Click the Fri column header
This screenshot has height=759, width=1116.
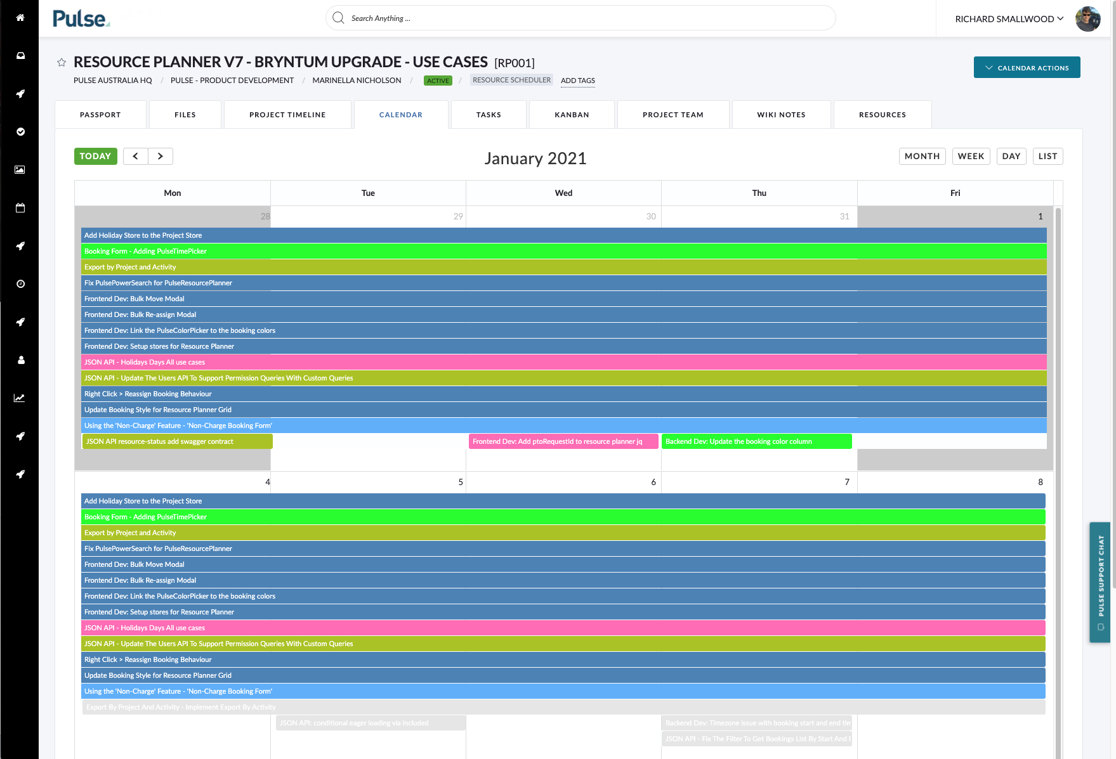click(x=955, y=193)
